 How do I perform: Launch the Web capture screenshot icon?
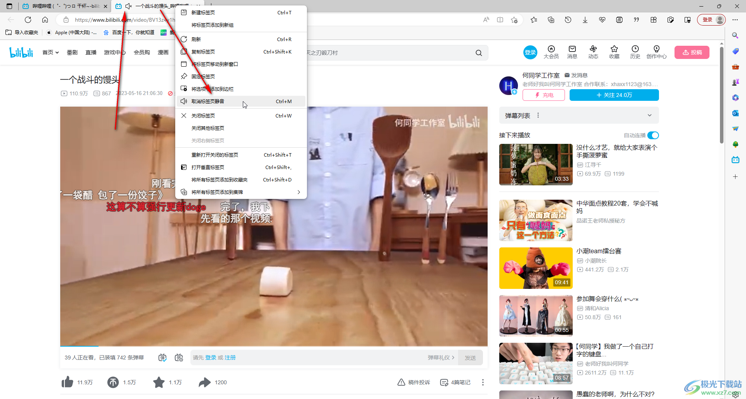(671, 20)
